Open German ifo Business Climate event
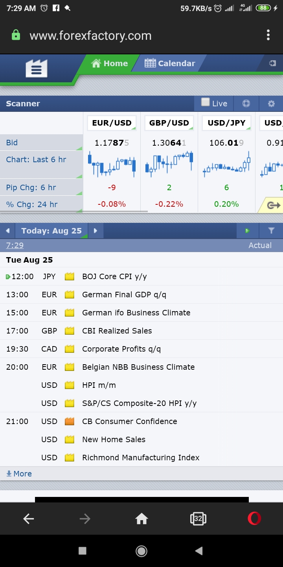The image size is (283, 567). point(136,313)
